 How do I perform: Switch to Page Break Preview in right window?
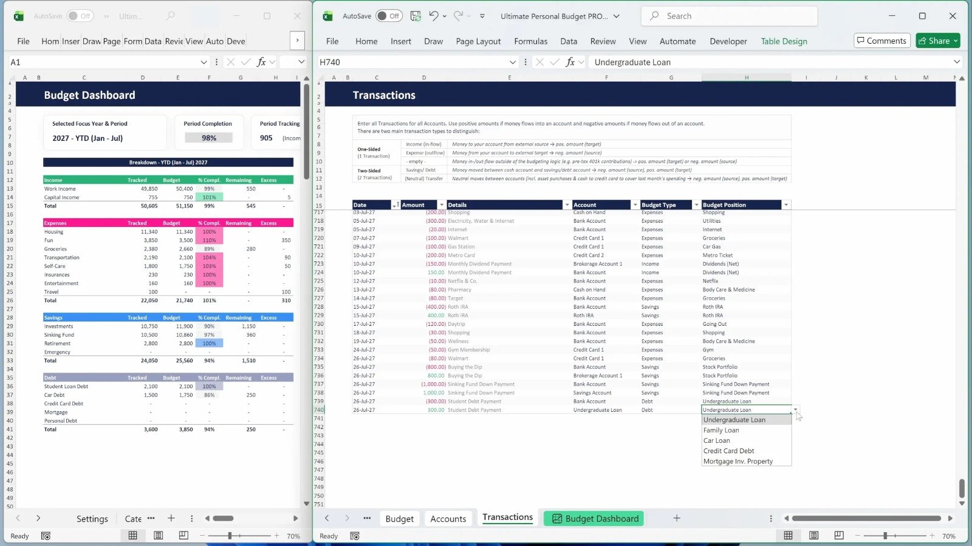[839, 536]
